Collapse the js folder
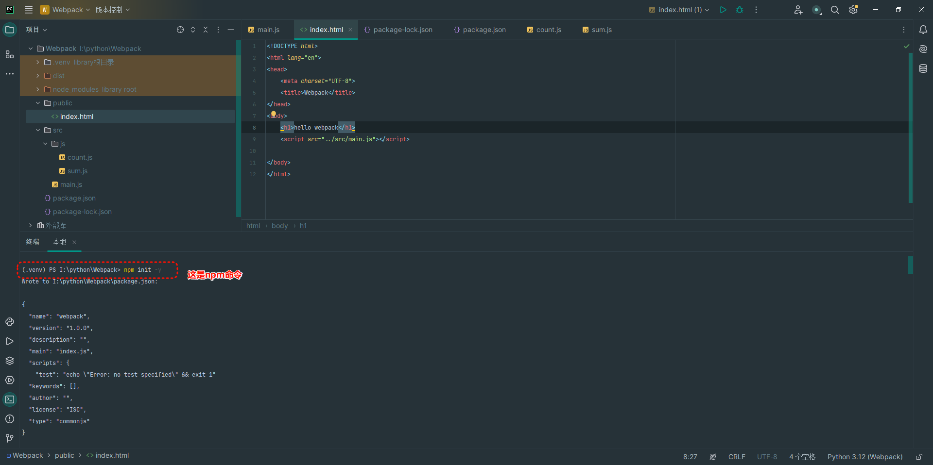 pyautogui.click(x=45, y=144)
